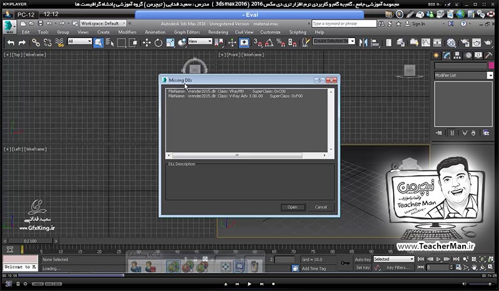
Task: Open the Modifiers menu
Action: click(127, 32)
